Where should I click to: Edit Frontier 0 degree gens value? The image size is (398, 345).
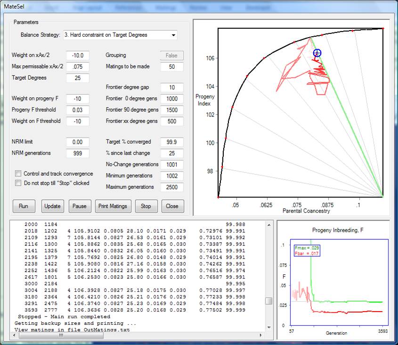pyautogui.click(x=172, y=99)
